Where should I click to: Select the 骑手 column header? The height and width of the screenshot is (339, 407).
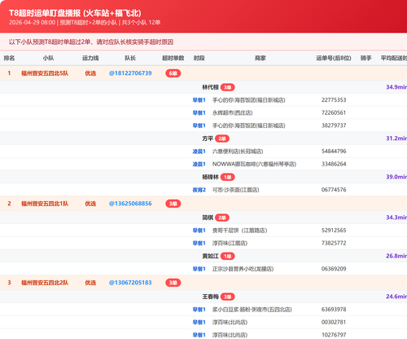365,58
